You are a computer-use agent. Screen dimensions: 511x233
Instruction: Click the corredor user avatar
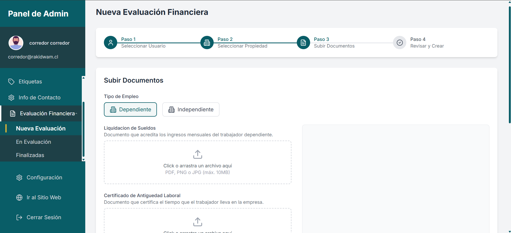tap(16, 43)
